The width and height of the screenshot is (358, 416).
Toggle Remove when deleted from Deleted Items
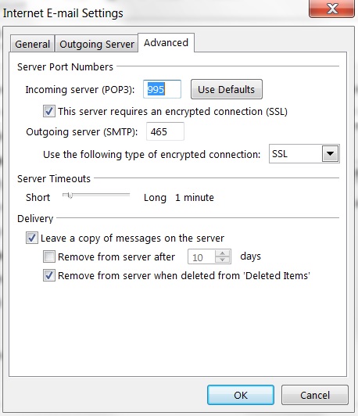pos(49,275)
